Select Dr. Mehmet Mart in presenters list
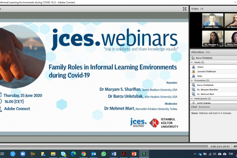This screenshot has height=158, width=237. (x=205, y=94)
